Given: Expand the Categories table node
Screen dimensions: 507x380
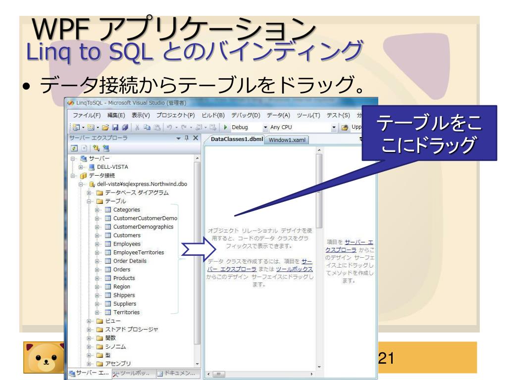Looking at the screenshot, I should tap(97, 210).
